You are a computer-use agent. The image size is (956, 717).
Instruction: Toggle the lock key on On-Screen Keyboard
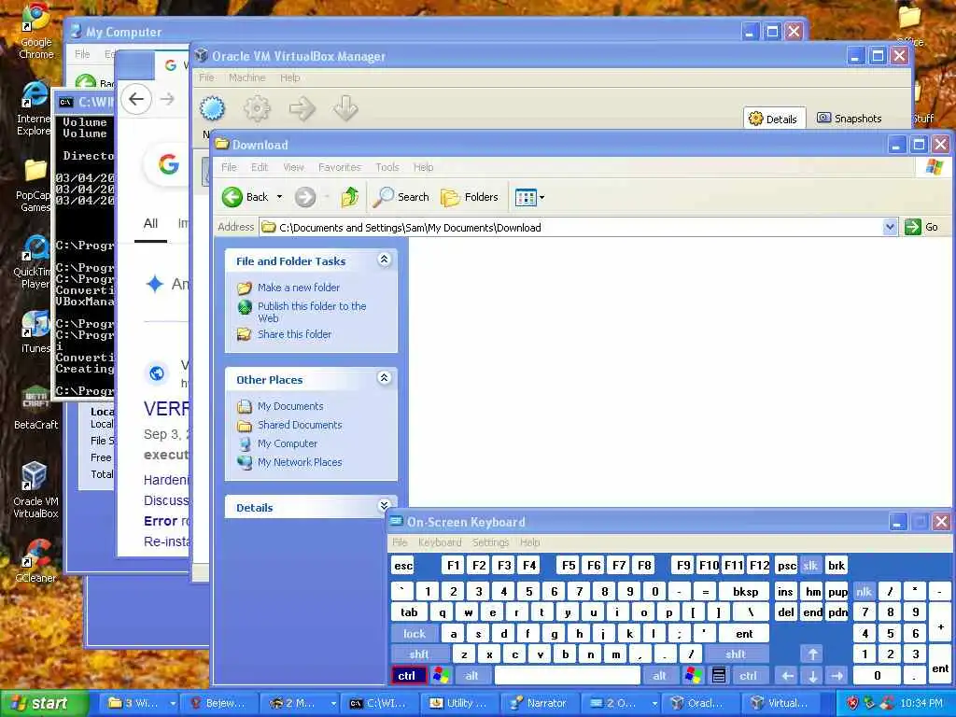(x=414, y=634)
